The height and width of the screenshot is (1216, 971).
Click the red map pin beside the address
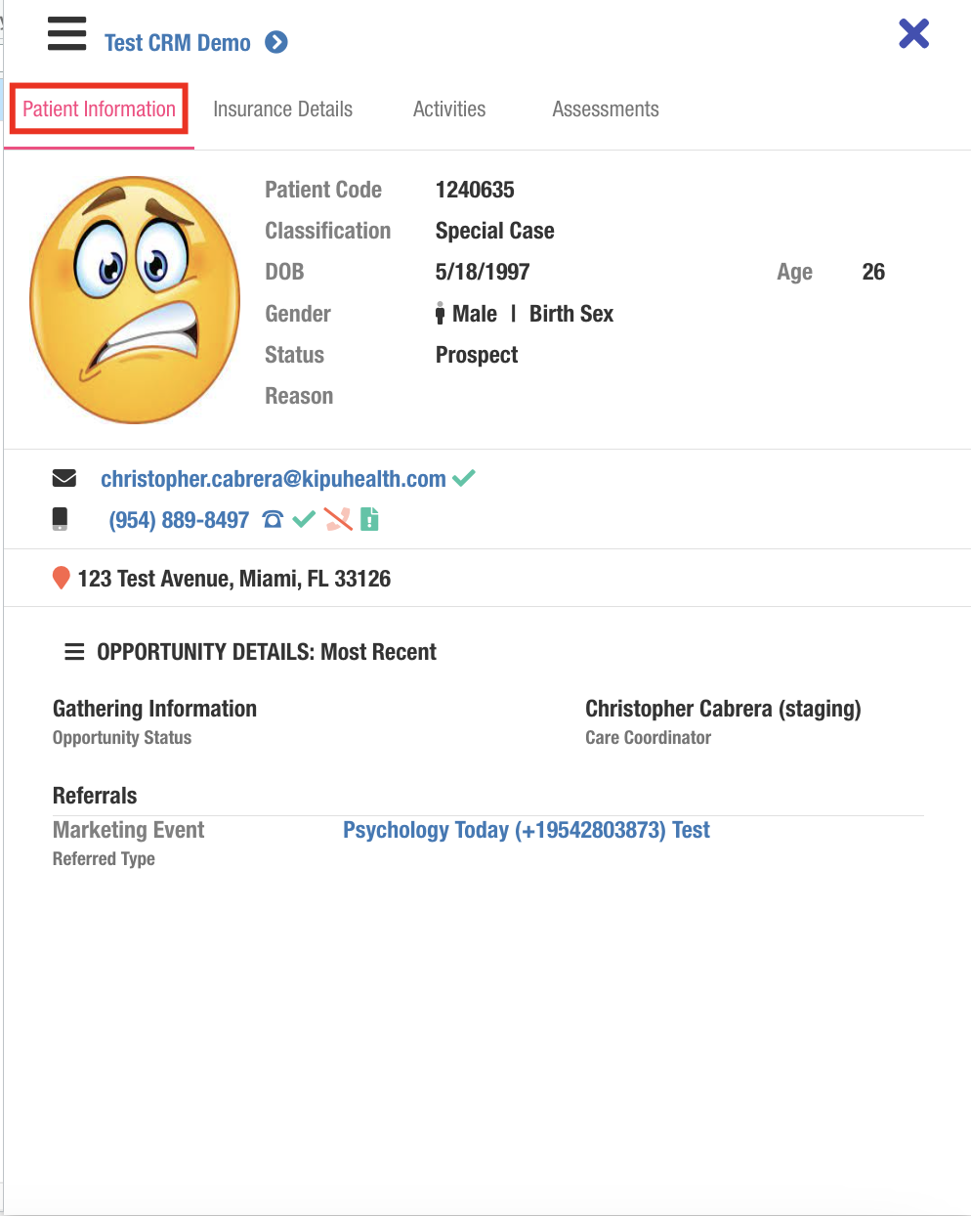tap(61, 578)
